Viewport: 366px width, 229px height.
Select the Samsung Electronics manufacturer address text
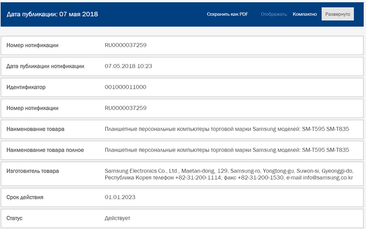coord(229,174)
